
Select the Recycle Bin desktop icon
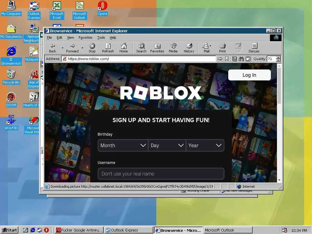tap(11, 77)
